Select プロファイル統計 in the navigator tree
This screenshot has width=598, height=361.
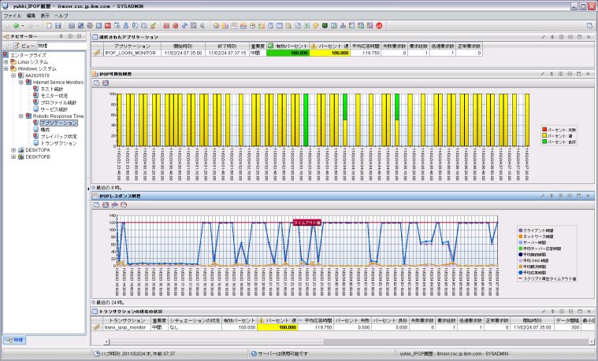click(58, 102)
